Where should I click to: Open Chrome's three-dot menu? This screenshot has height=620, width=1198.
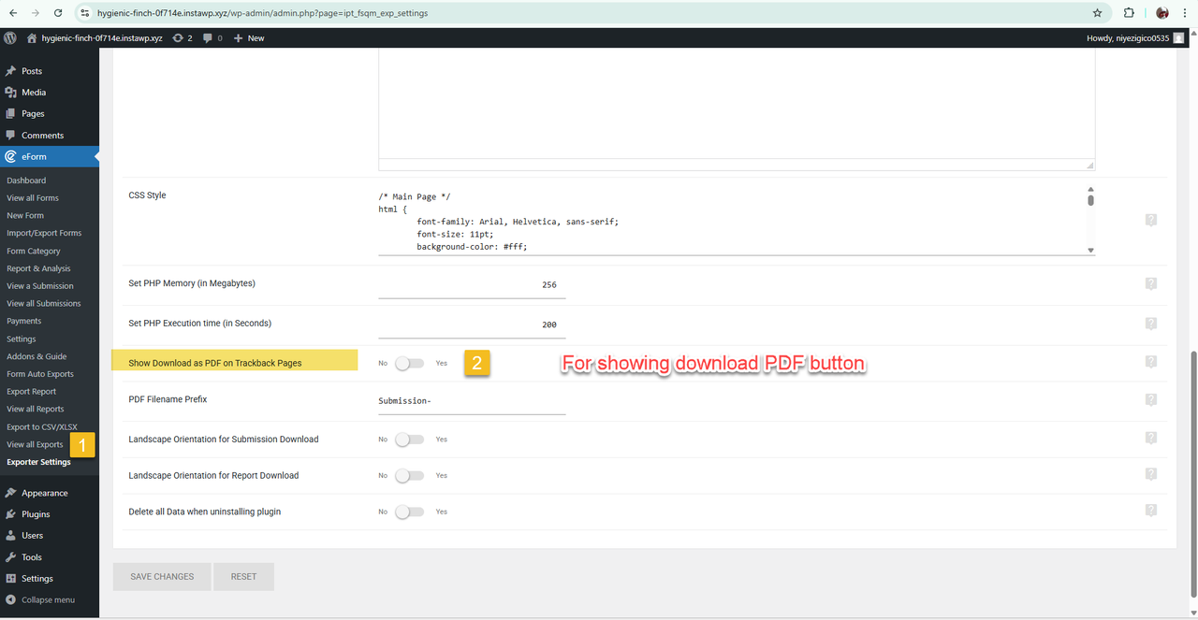(x=1187, y=13)
